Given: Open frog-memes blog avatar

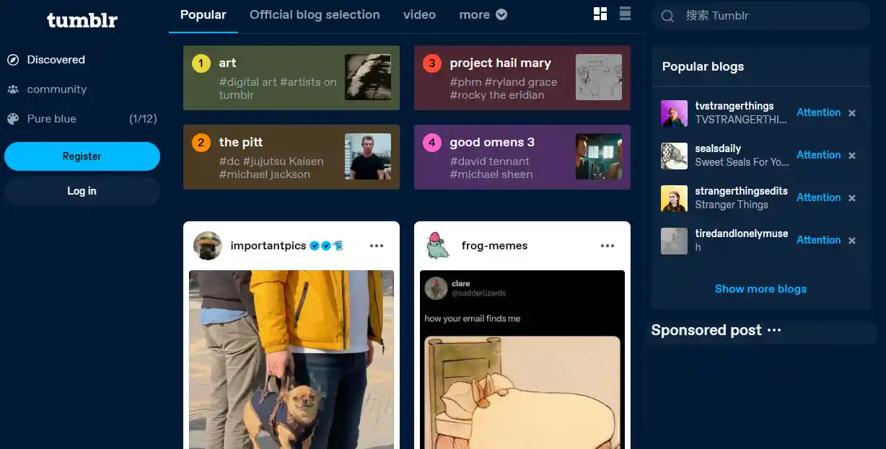Looking at the screenshot, I should pyautogui.click(x=439, y=246).
